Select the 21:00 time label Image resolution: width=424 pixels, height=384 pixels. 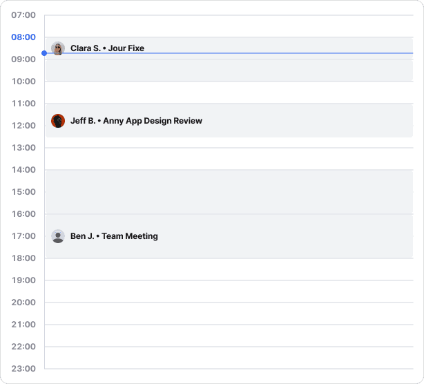click(x=23, y=325)
